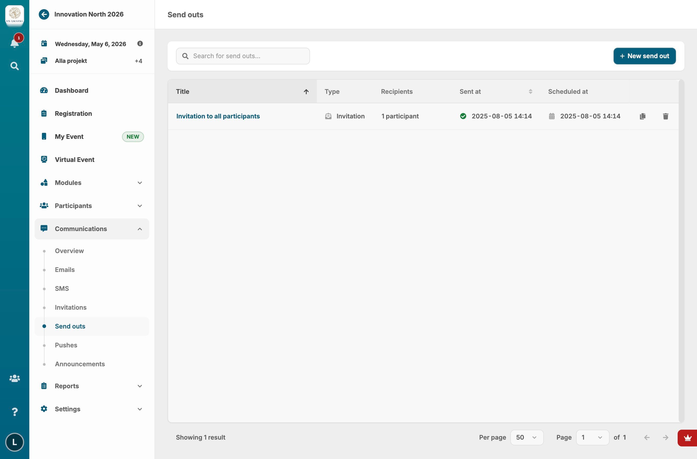Click the notification bell icon
Image resolution: width=697 pixels, height=459 pixels.
(15, 43)
